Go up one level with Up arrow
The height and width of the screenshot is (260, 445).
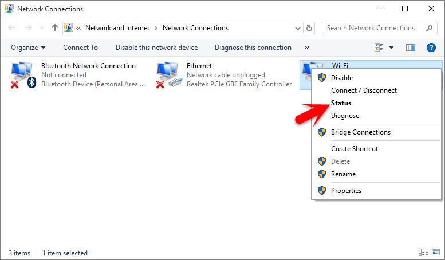pyautogui.click(x=55, y=28)
